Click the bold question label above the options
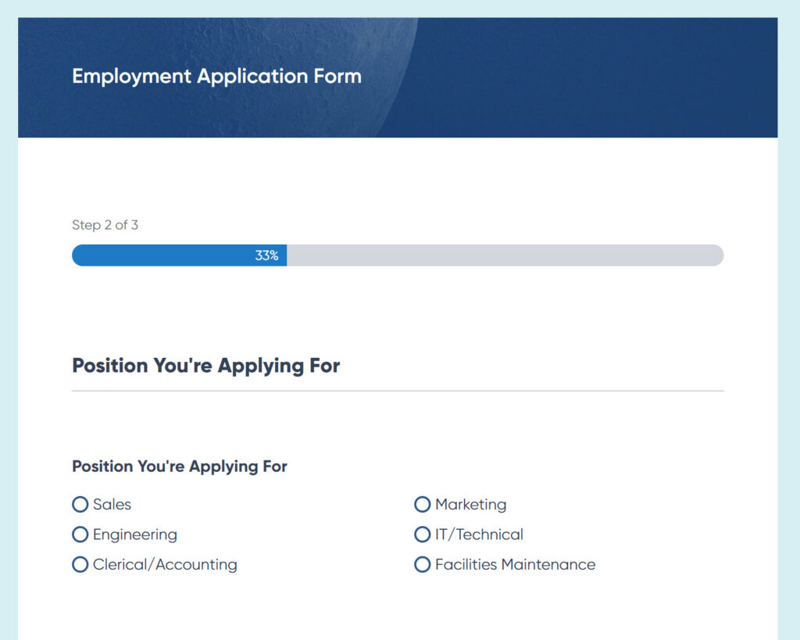This screenshot has width=800, height=640. pos(180,467)
